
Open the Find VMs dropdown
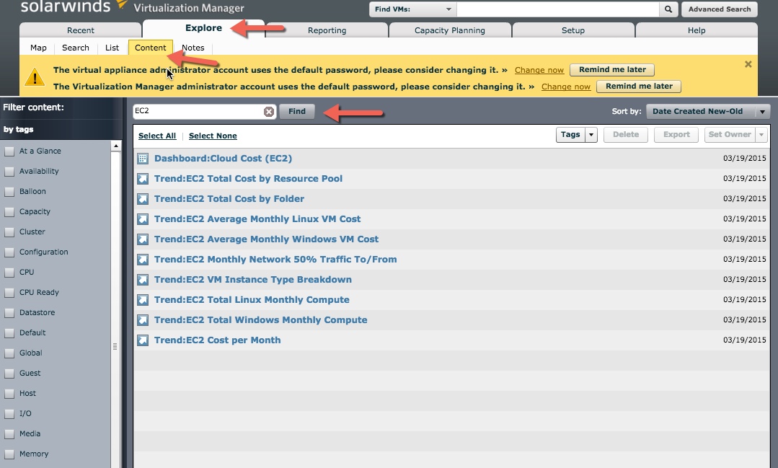click(413, 9)
